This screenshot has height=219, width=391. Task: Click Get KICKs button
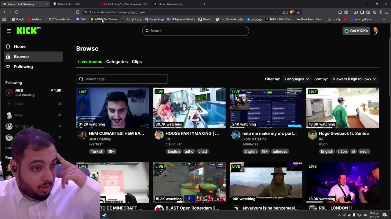[356, 31]
